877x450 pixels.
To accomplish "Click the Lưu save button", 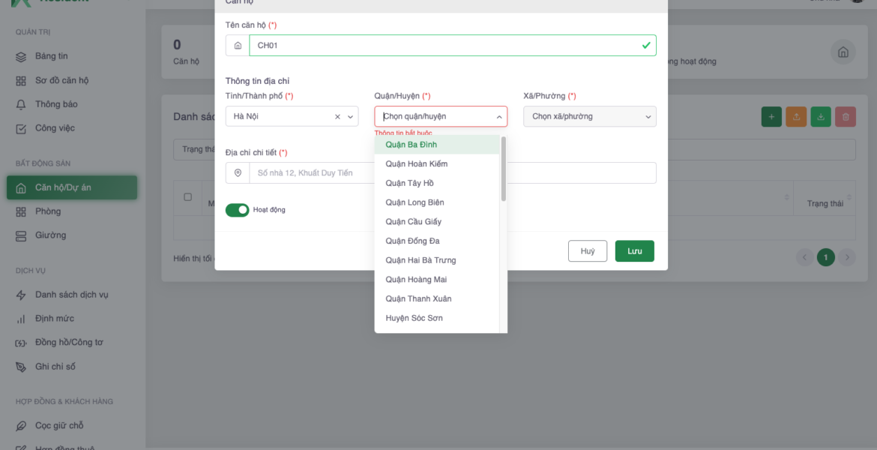I will [x=634, y=251].
